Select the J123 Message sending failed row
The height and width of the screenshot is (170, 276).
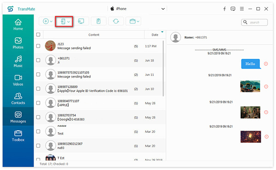[100, 46]
